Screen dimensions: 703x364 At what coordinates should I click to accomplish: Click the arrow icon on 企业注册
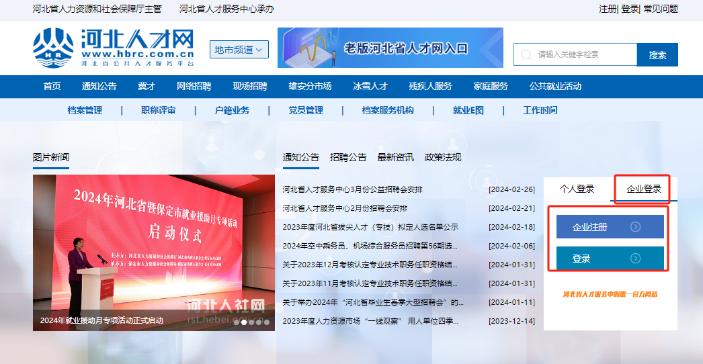pyautogui.click(x=635, y=227)
